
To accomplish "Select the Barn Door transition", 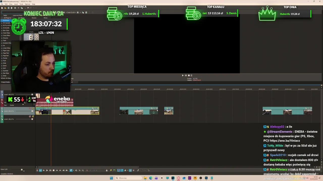I will tap(6, 30).
